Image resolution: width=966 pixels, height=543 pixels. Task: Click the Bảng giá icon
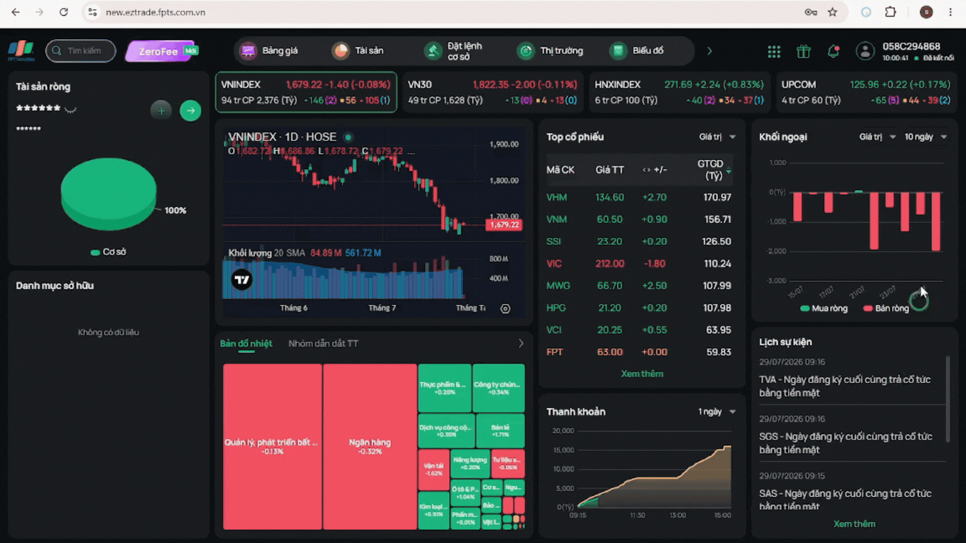point(248,51)
